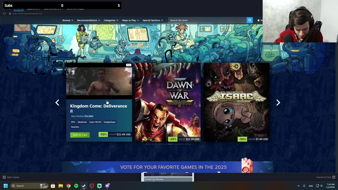This screenshot has width=338, height=190.
Task: Show hidden system tray icons
Action: point(298,186)
